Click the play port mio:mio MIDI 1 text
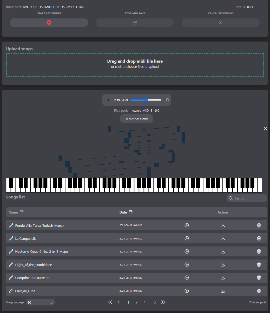This screenshot has height=313, width=270. point(144,111)
